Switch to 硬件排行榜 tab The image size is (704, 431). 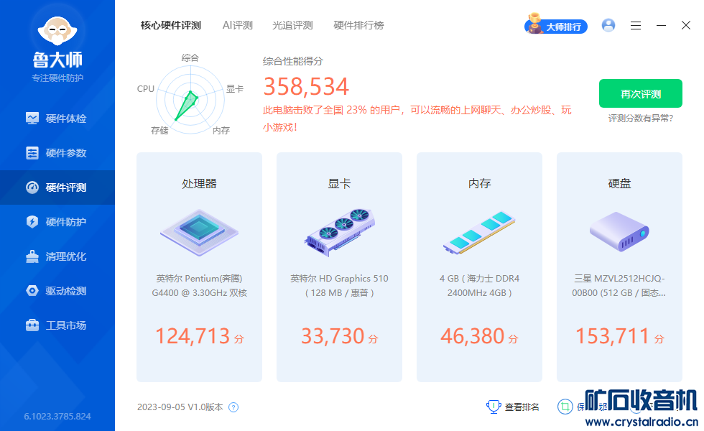click(358, 26)
